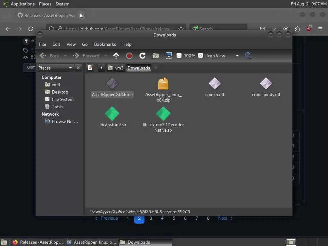Open the Help menu
The width and height of the screenshot is (328, 246).
(127, 44)
